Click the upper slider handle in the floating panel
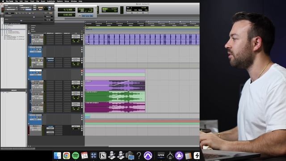 pyautogui.click(x=34, y=17)
